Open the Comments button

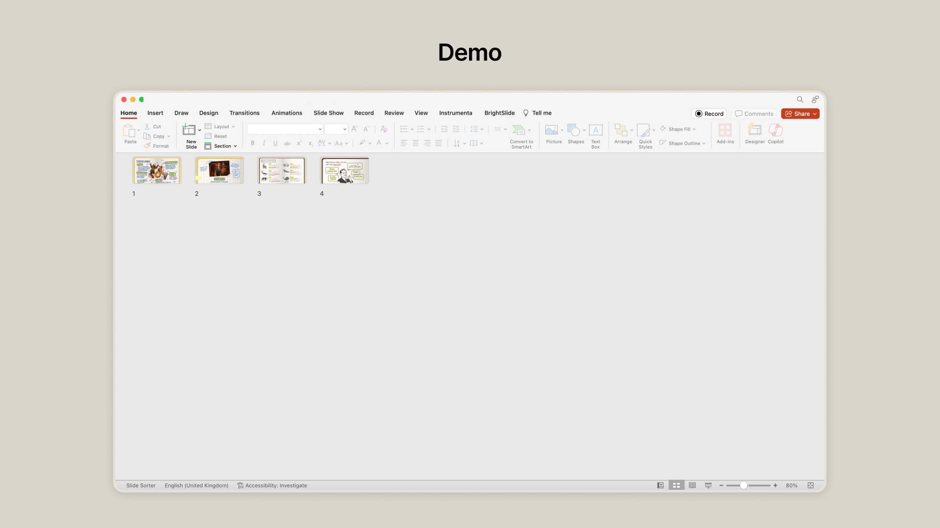754,114
